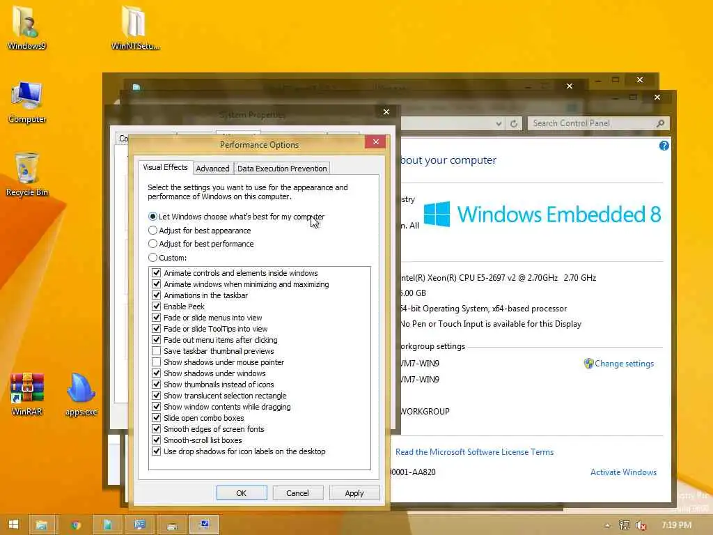Refresh the Control Panel address bar
Image resolution: width=713 pixels, height=535 pixels.
[514, 123]
